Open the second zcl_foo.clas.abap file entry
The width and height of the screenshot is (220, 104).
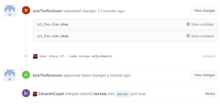tap(53, 36)
